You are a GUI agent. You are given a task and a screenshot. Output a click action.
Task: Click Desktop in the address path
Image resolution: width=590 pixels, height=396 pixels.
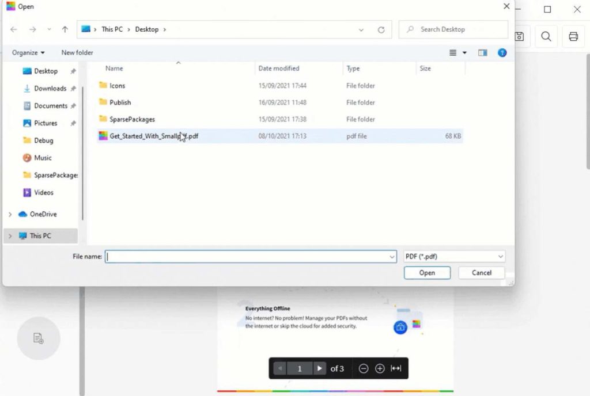pyautogui.click(x=147, y=29)
